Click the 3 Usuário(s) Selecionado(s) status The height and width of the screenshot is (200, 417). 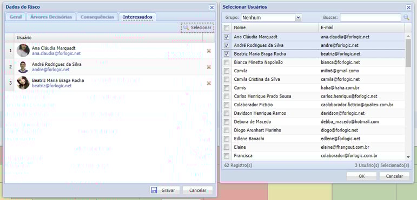point(382,165)
